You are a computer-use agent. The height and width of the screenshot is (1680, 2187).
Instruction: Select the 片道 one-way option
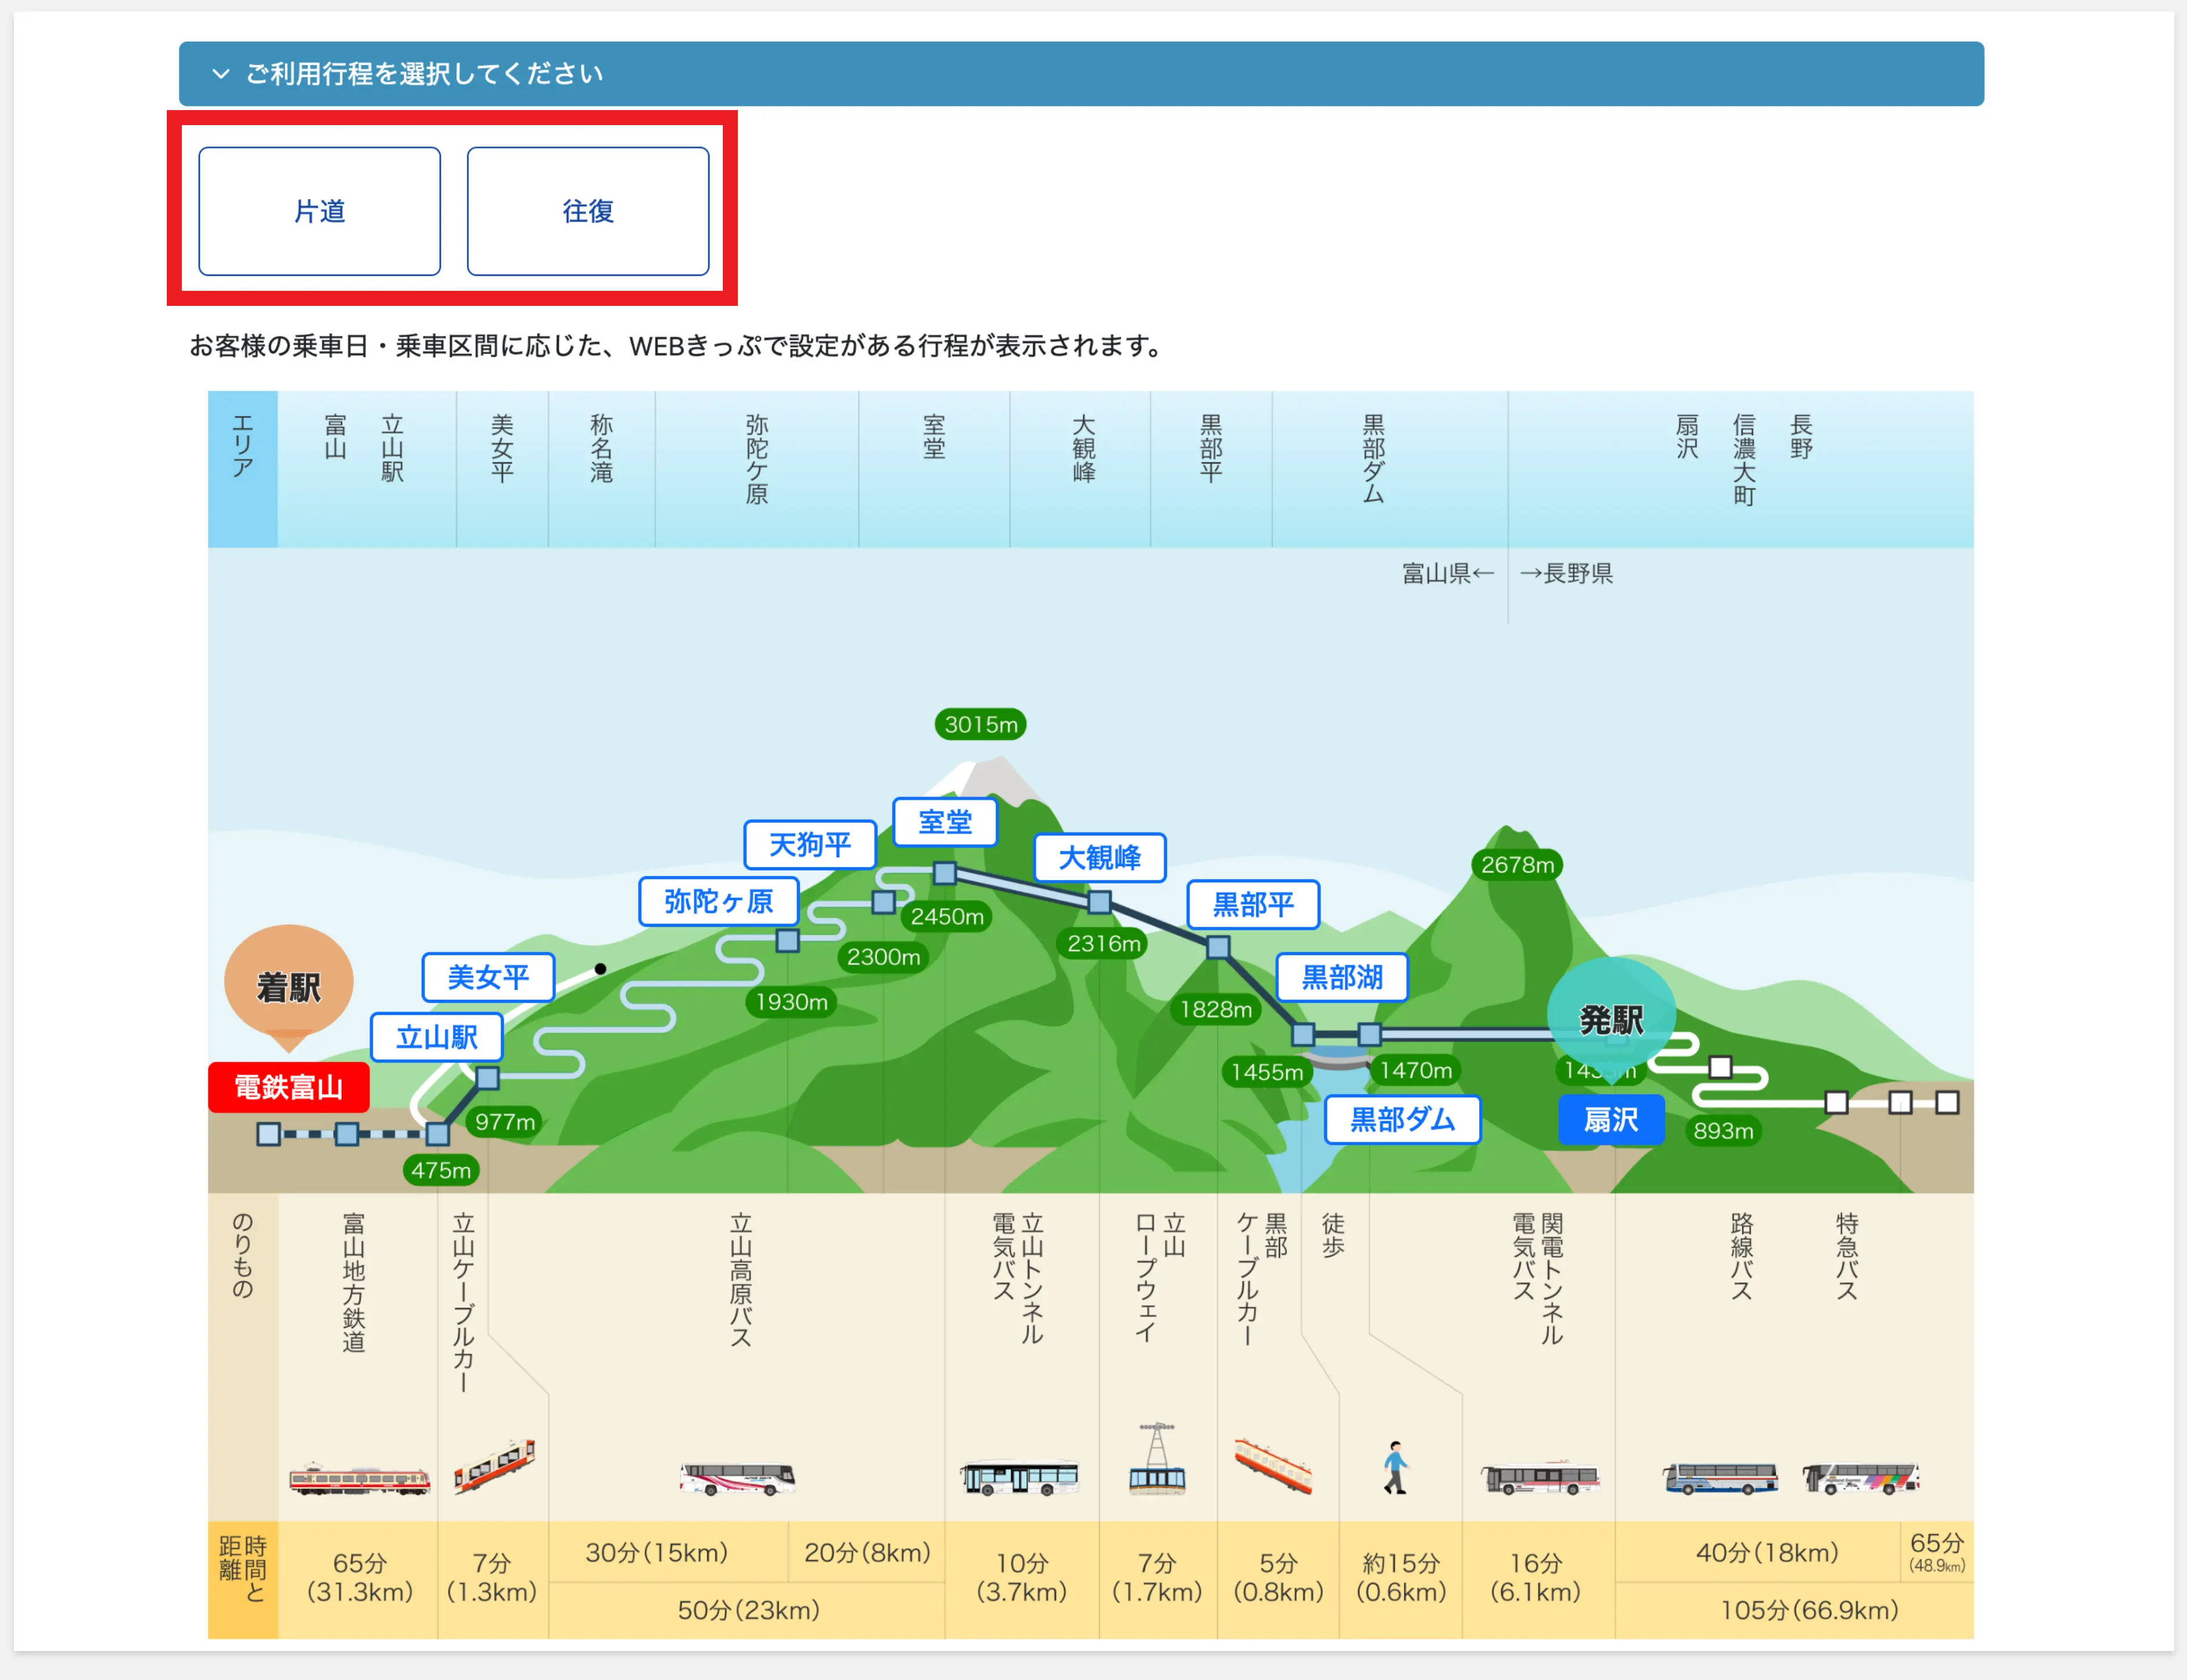point(319,211)
